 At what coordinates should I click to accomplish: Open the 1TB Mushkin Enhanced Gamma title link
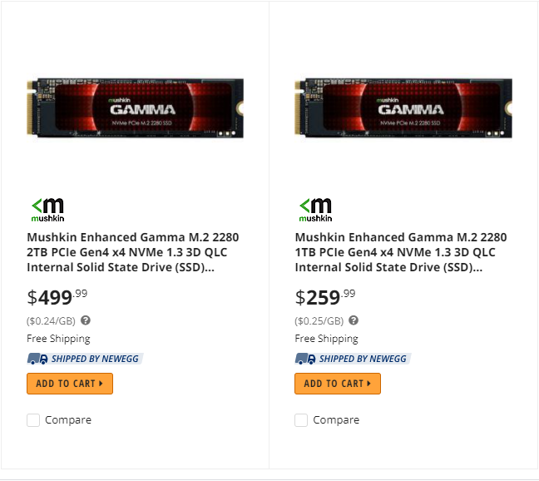(x=389, y=252)
